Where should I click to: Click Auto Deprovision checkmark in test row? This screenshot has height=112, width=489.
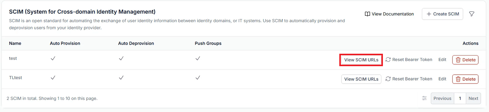point(121,58)
